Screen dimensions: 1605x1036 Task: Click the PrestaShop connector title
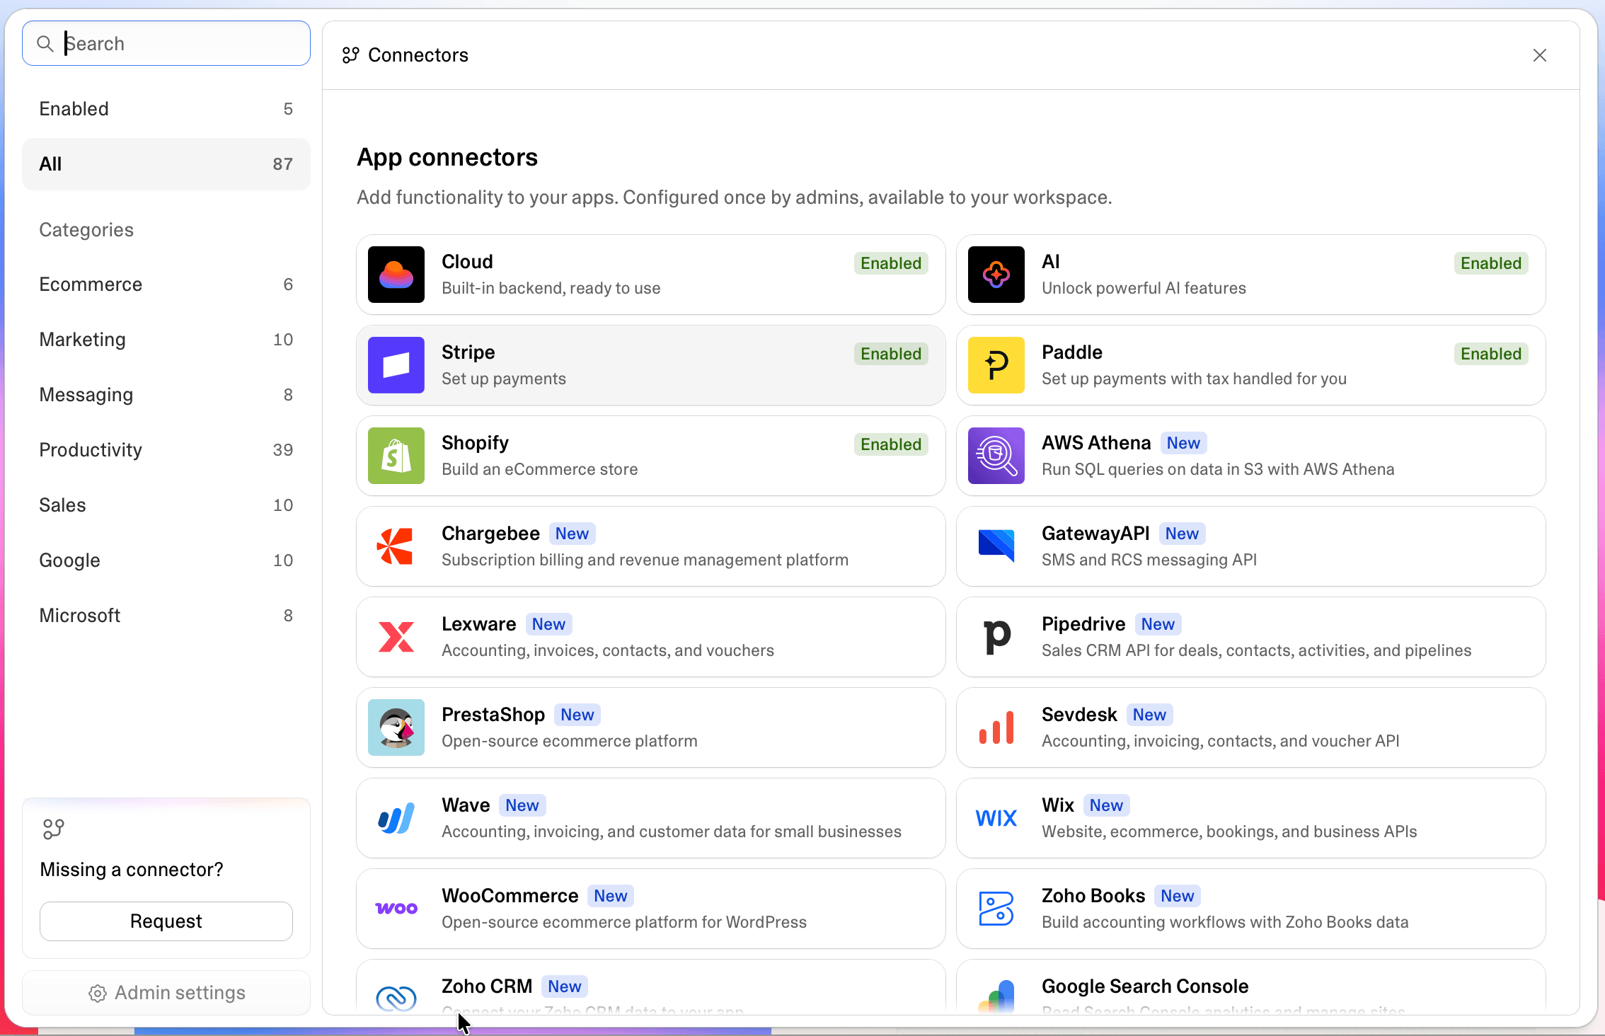point(493,715)
